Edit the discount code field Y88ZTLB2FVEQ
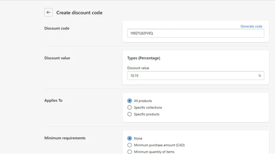This screenshot has width=275, height=154. 196,33
